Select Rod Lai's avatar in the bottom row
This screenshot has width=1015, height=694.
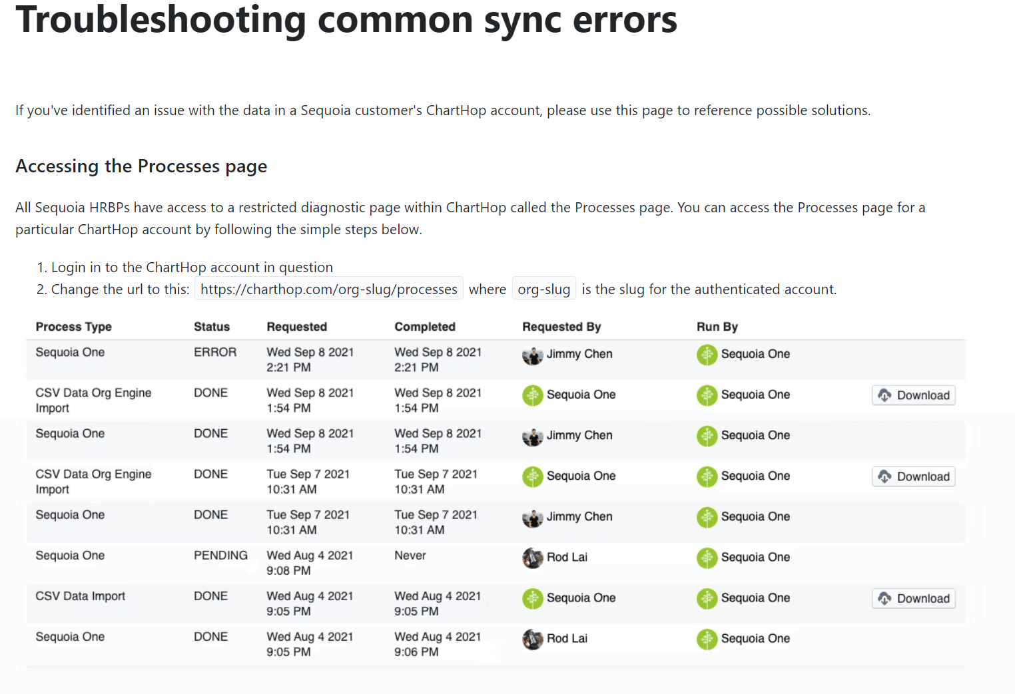[x=533, y=639]
